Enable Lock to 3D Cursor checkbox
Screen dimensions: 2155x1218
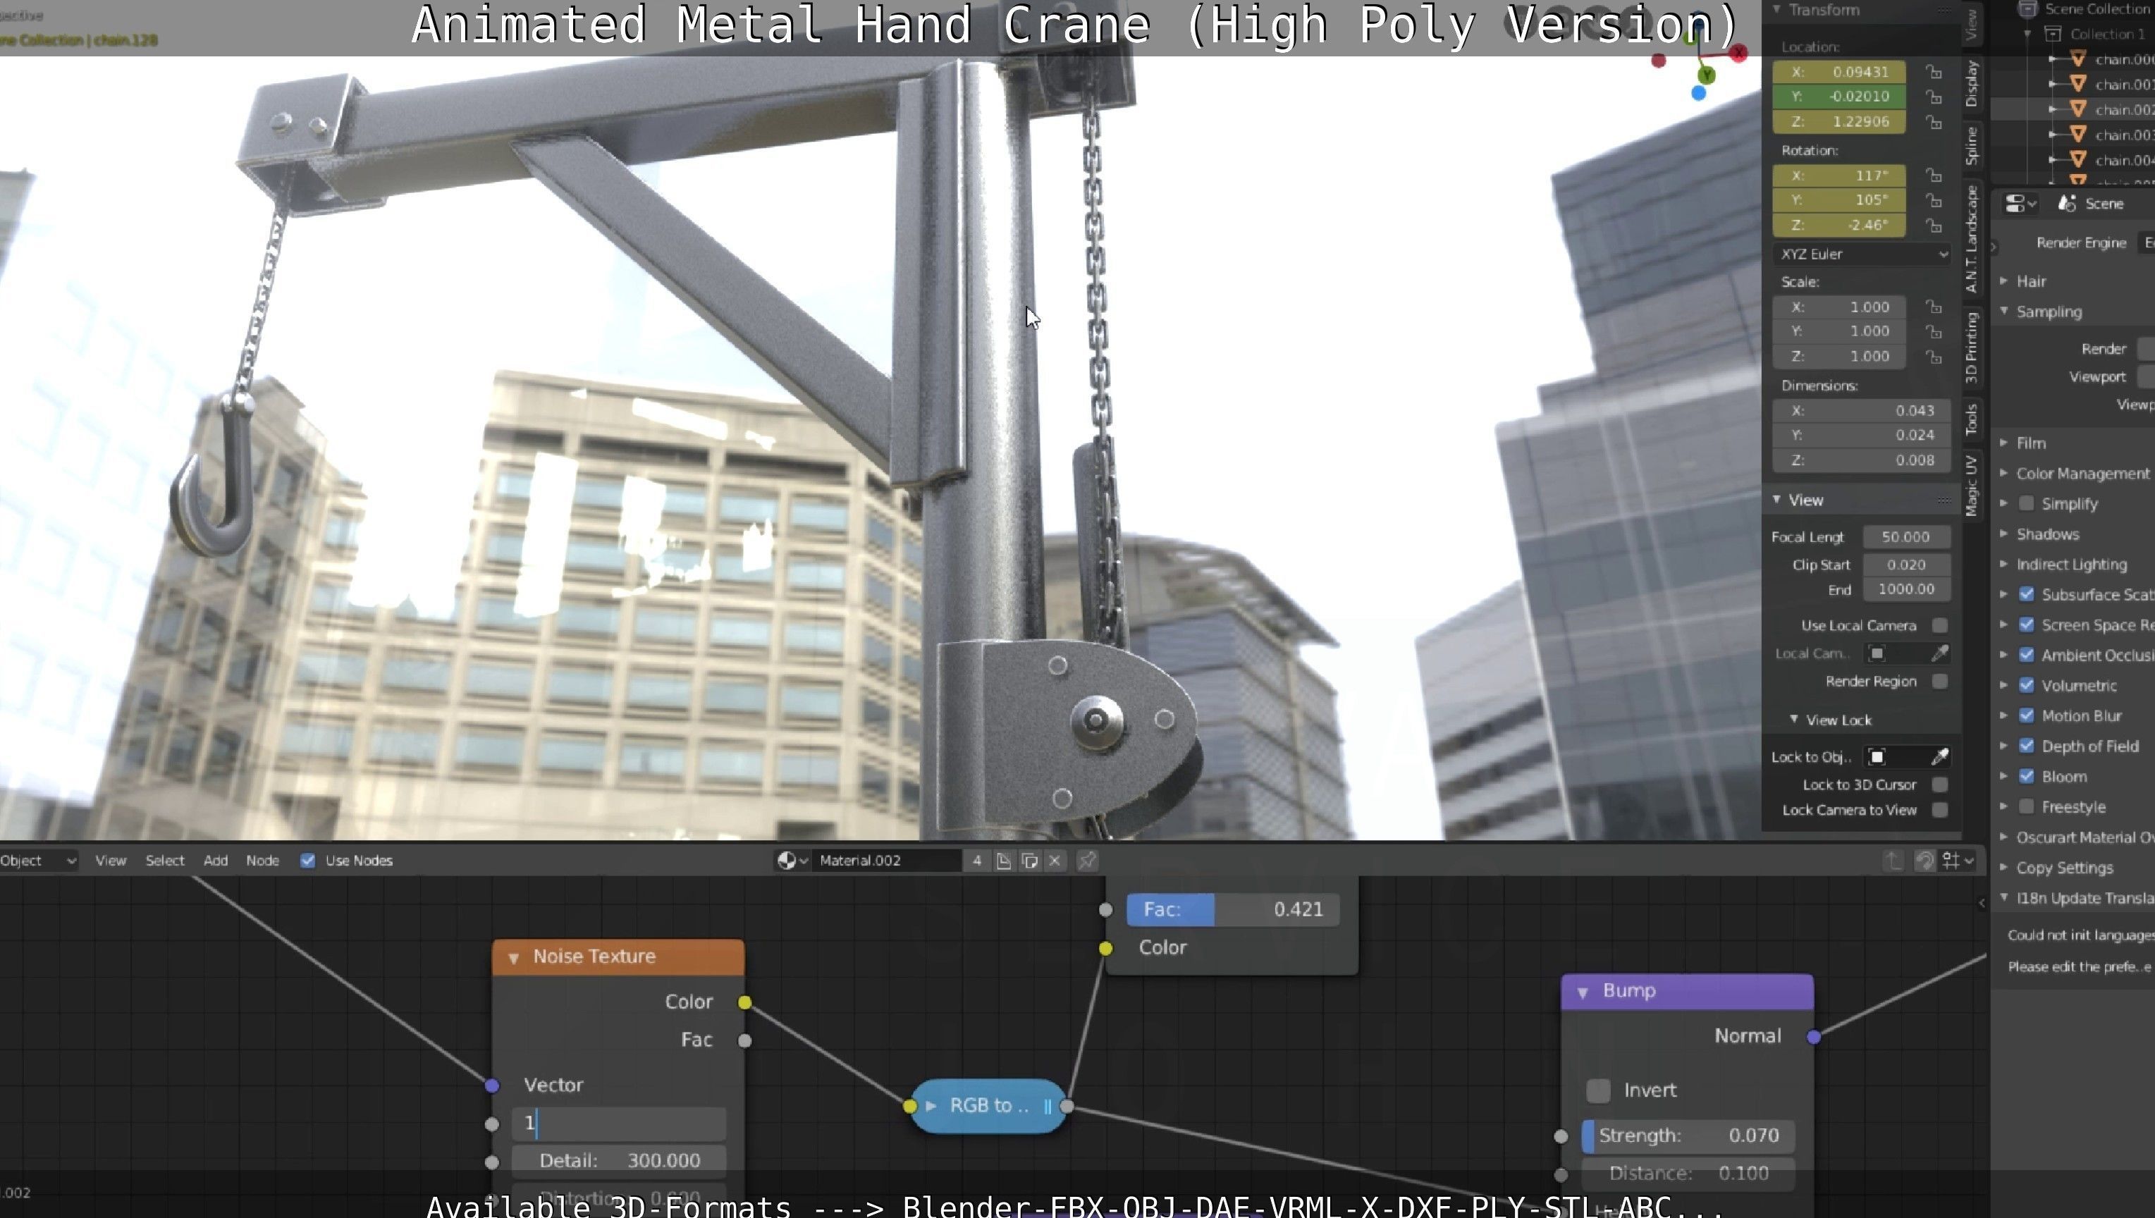click(x=1939, y=784)
